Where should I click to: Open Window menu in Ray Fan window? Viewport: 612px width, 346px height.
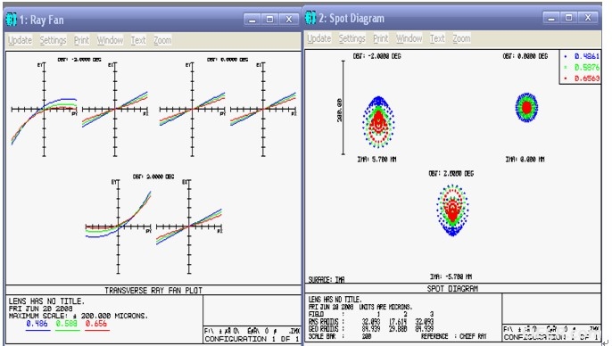point(110,40)
